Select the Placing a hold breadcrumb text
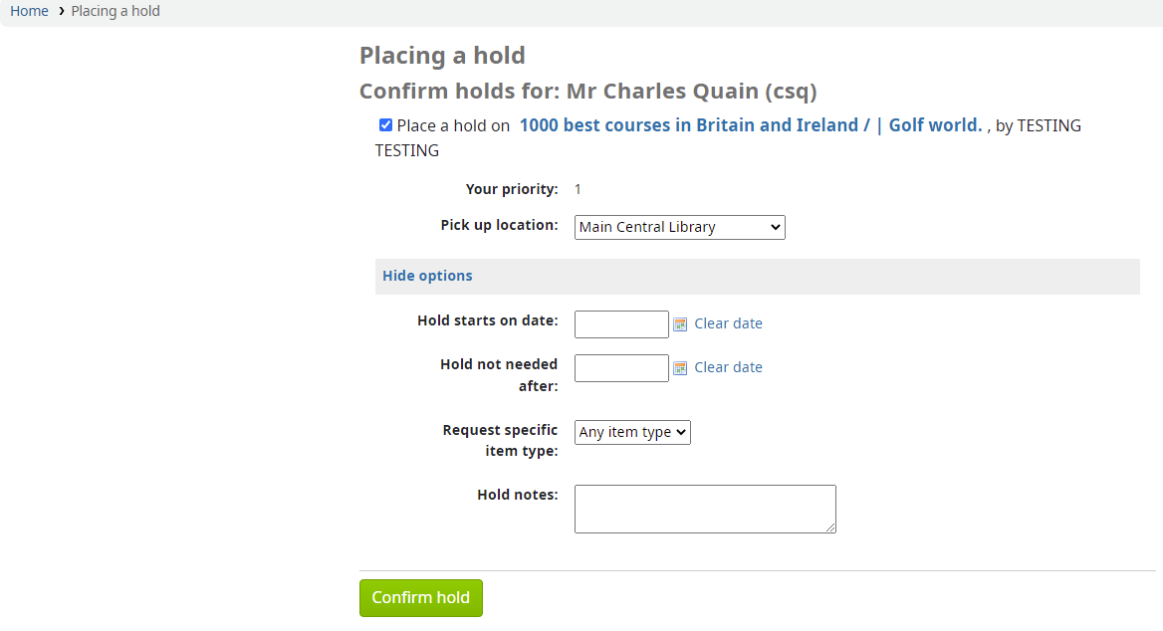1163x631 pixels. 116,11
